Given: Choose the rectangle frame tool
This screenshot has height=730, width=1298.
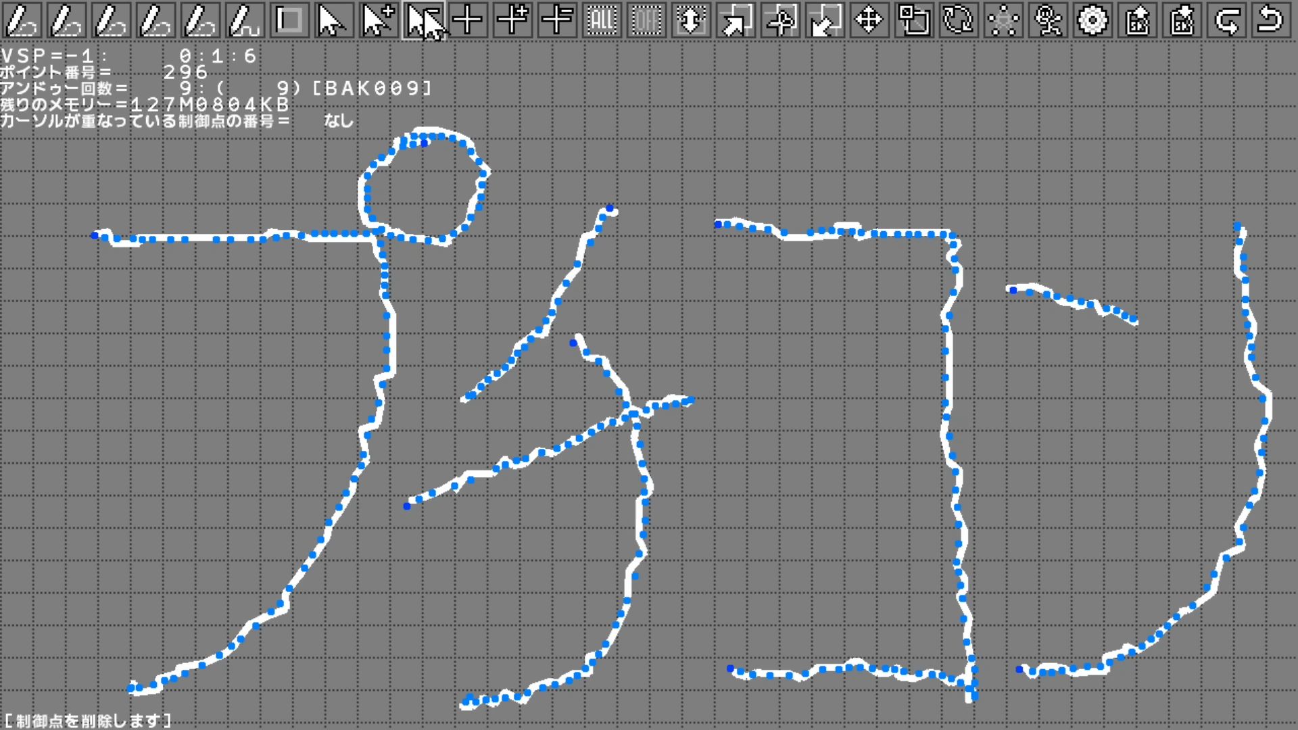Looking at the screenshot, I should (x=289, y=20).
